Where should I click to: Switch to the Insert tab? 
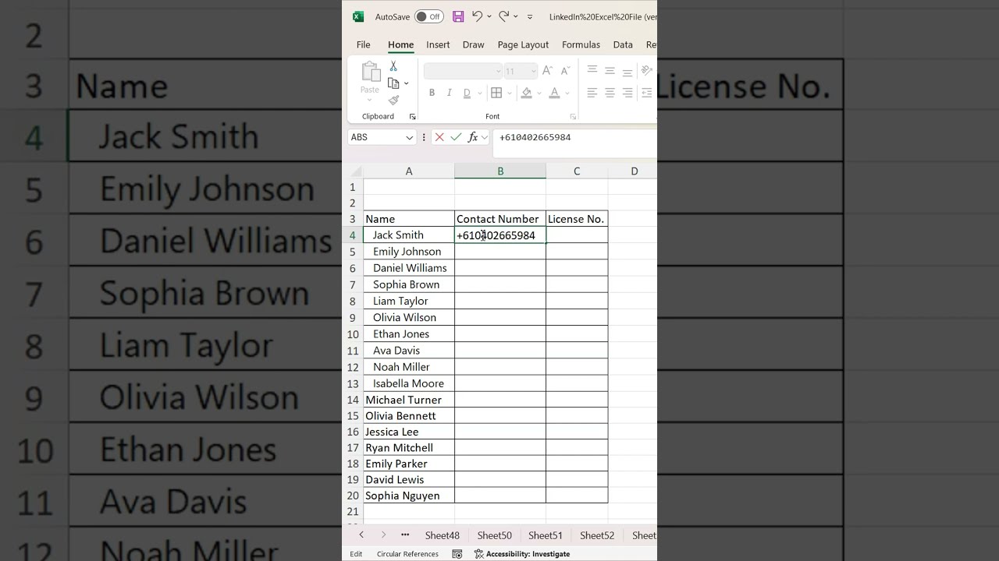(438, 44)
